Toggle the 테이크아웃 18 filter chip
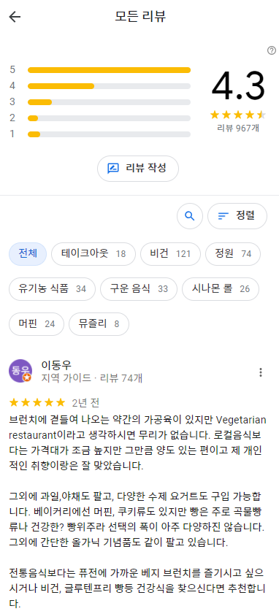Screen dimensions: 279x614 [x=93, y=254]
